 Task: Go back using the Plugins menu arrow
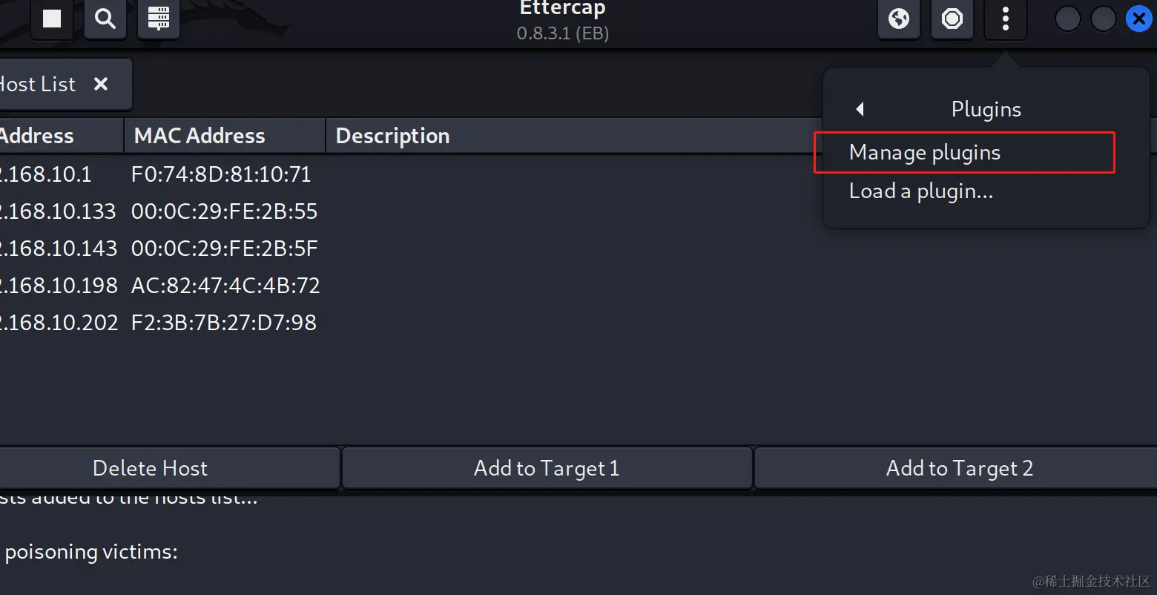[860, 109]
